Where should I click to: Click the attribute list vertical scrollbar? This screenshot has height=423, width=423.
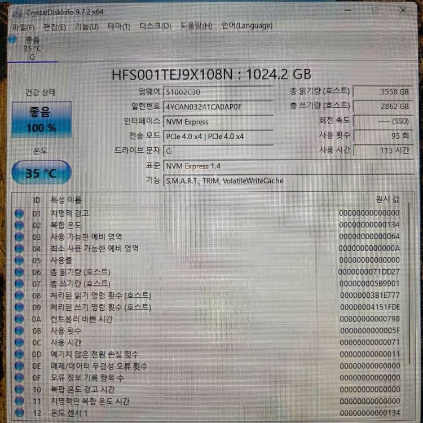(410, 282)
